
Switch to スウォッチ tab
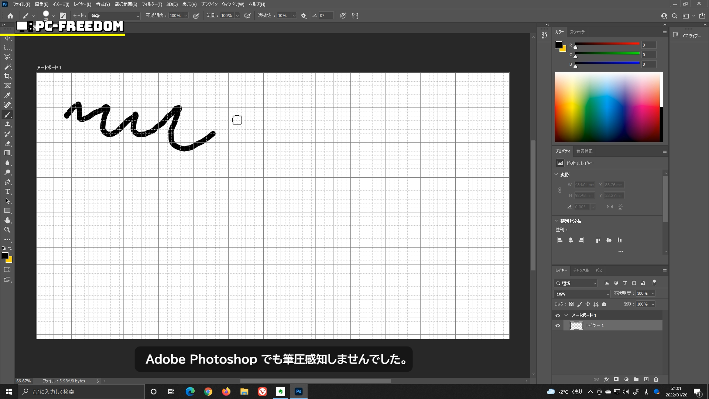click(x=577, y=32)
